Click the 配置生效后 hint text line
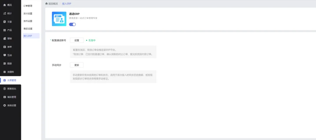This screenshot has height=140, width=316. coord(95,50)
